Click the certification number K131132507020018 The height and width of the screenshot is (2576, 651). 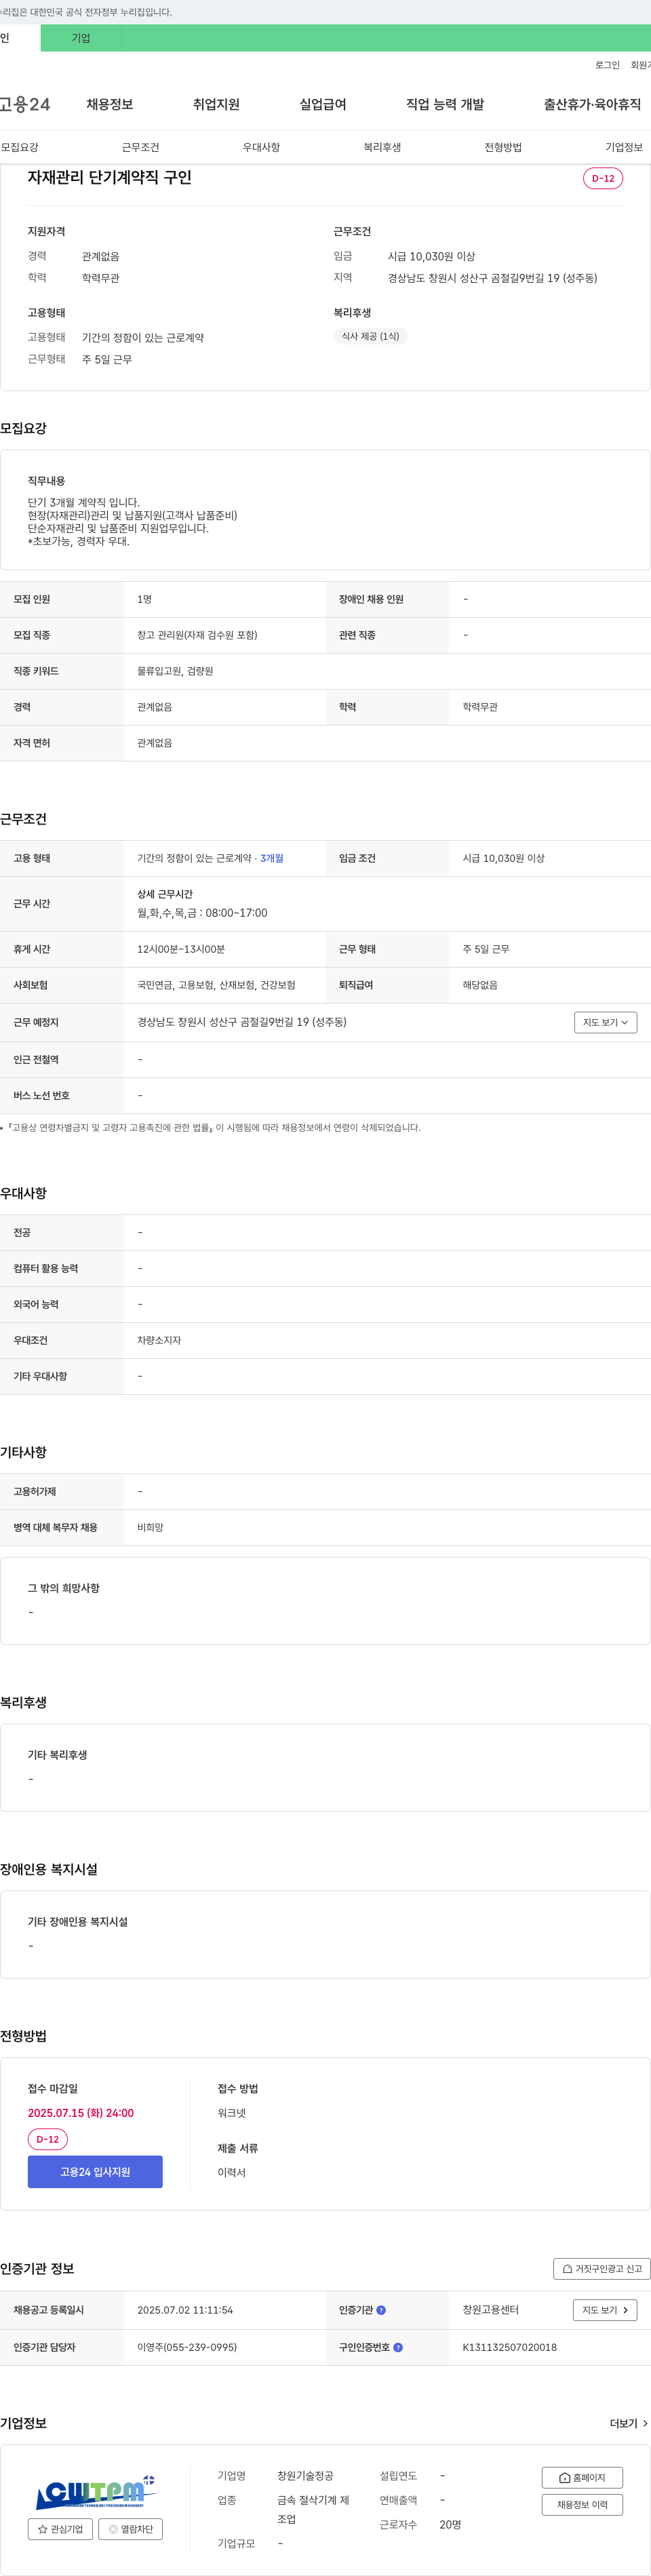(x=510, y=2347)
